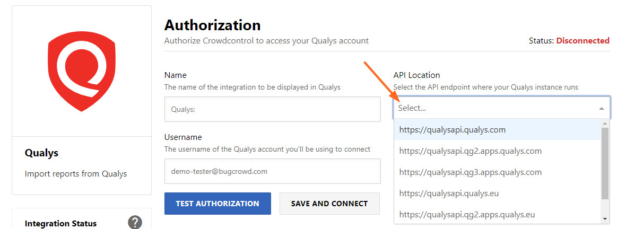Click the Disconnected status text
This screenshot has height=229, width=618.
point(582,41)
